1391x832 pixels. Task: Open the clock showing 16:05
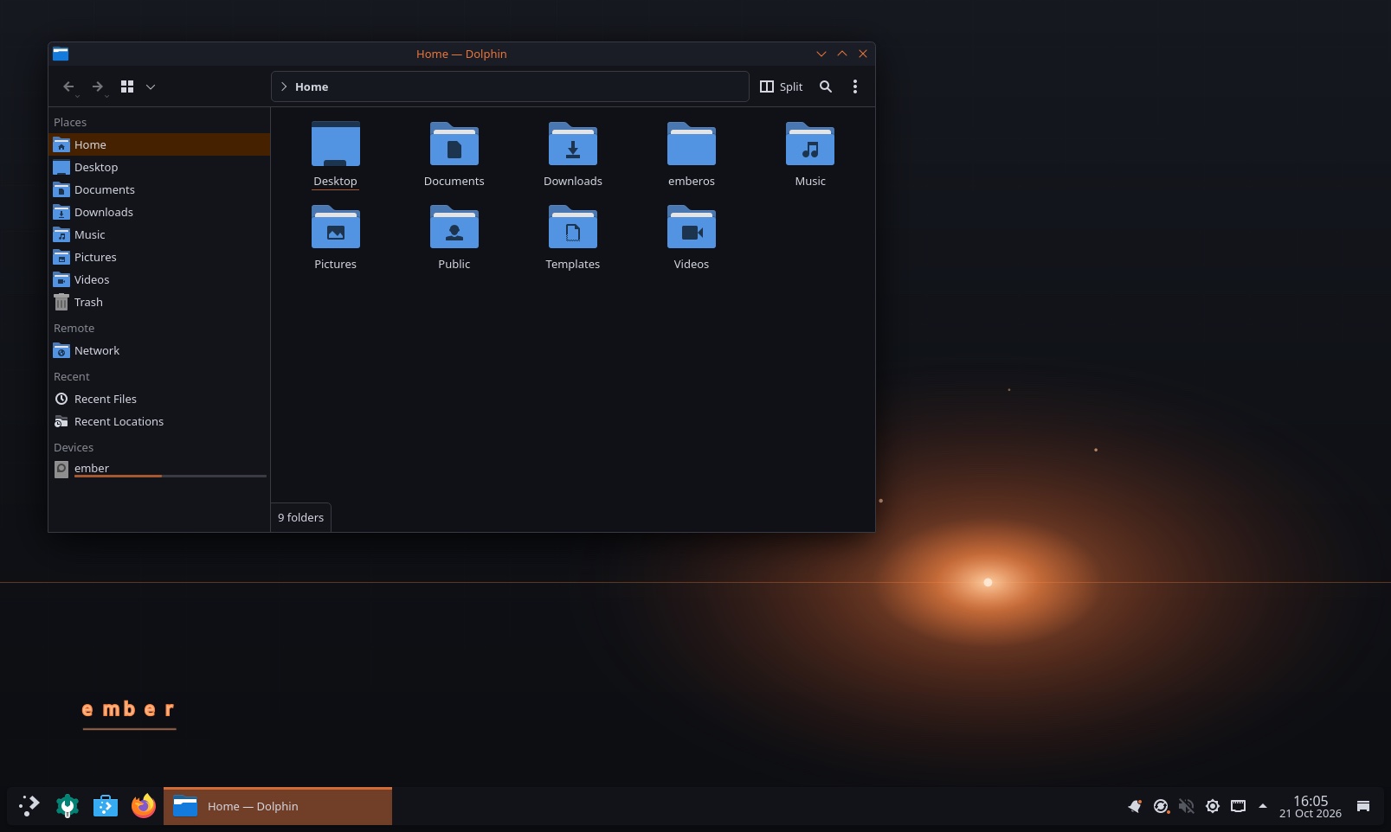(x=1311, y=806)
